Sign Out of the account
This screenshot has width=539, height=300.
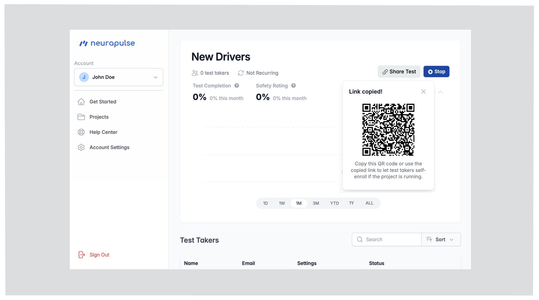coord(99,255)
